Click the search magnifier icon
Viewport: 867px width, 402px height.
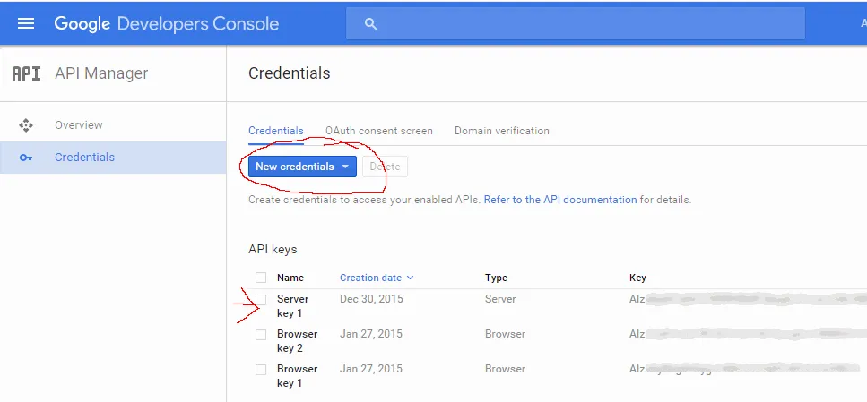click(371, 24)
